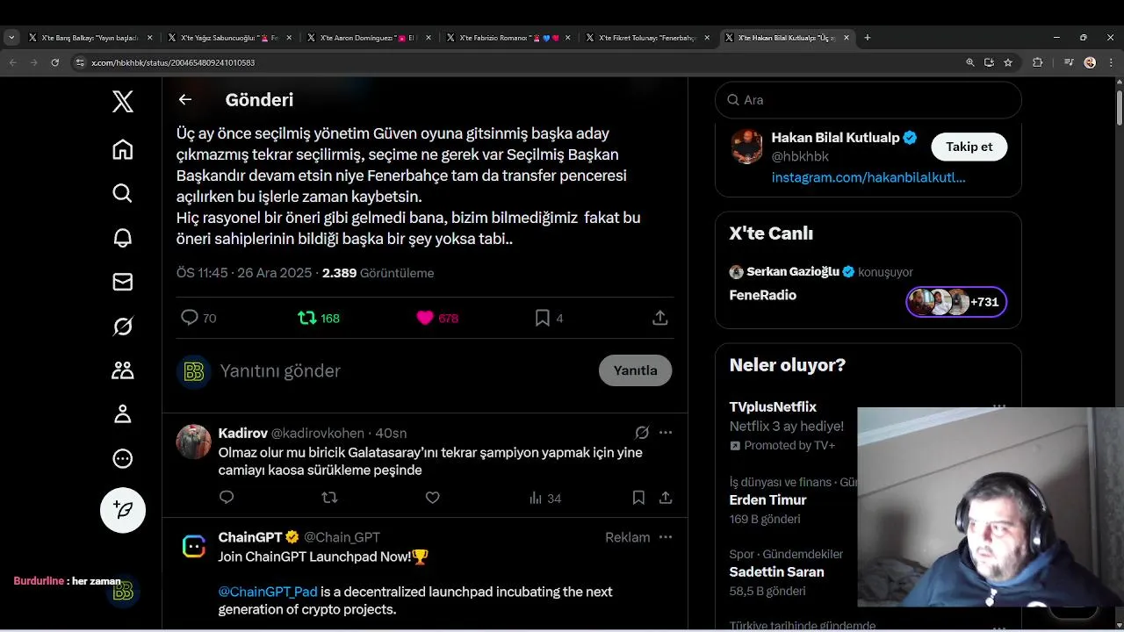Click +731 listeners avatars in live space
This screenshot has width=1124, height=632.
coord(956,302)
